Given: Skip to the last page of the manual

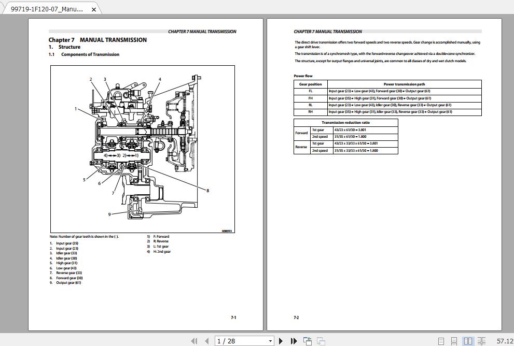Looking at the screenshot, I should pyautogui.click(x=293, y=341).
